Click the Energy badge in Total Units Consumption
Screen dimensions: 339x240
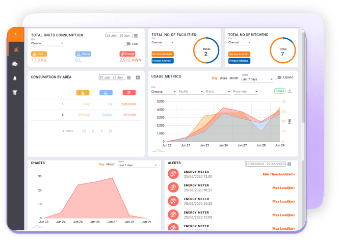127,54
